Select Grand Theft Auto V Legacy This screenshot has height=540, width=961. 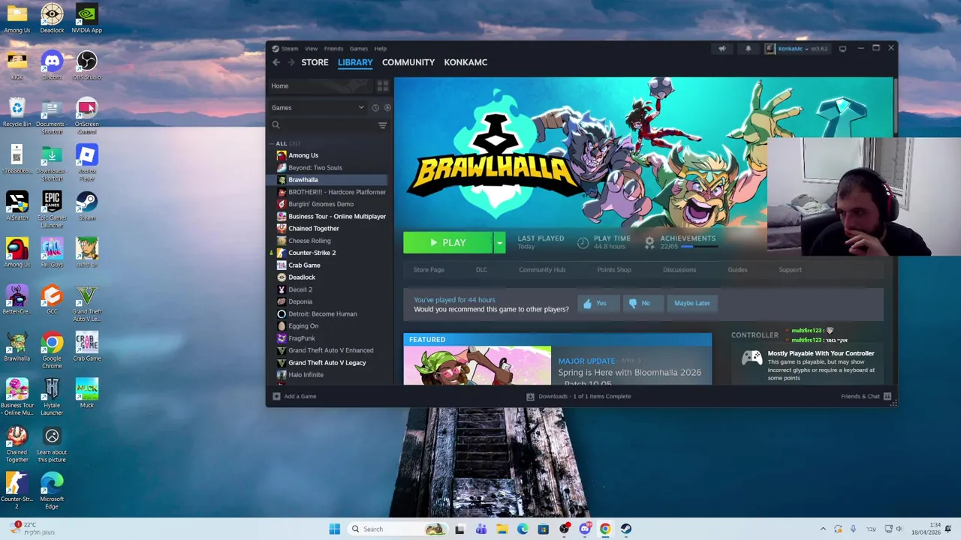pos(329,362)
